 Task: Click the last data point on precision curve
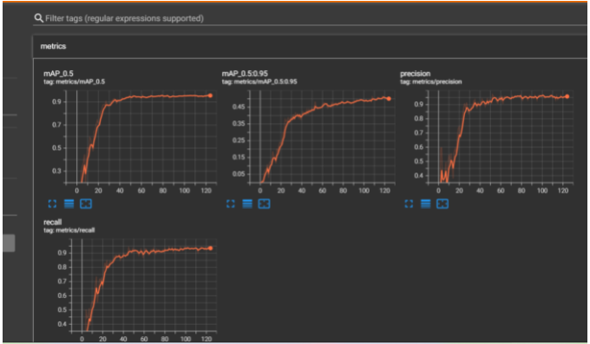click(567, 97)
